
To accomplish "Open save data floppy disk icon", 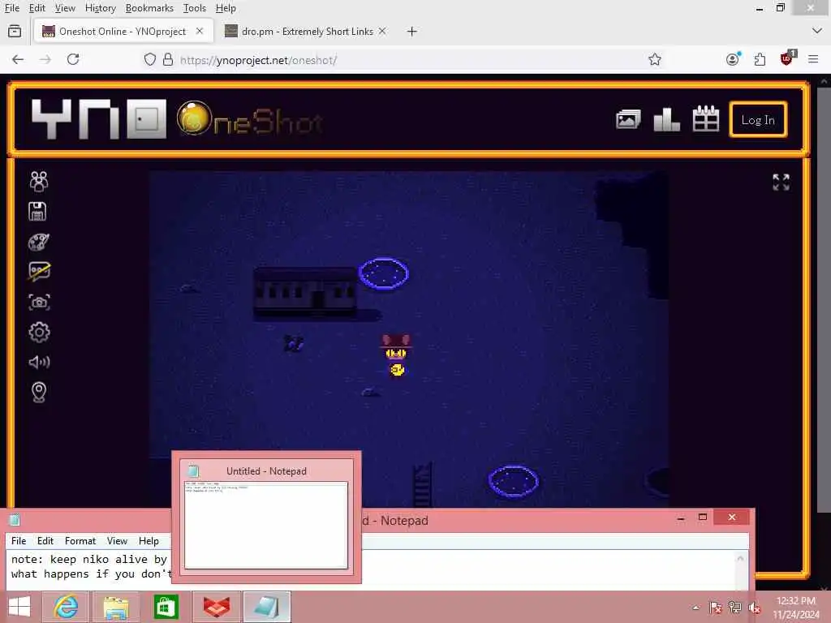I will click(x=37, y=212).
